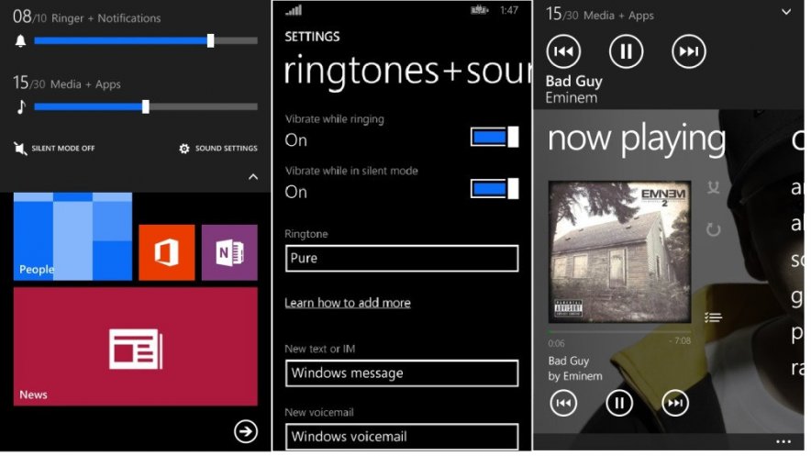811x456 pixels.
Task: Open New voicemail sound picker
Action: [402, 437]
